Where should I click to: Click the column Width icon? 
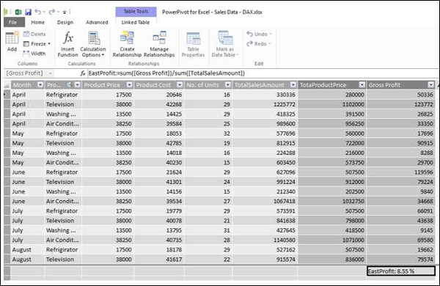26,54
